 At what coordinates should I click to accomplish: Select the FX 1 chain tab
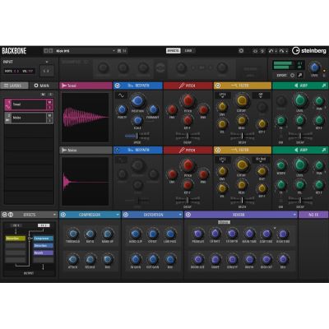tap(16, 225)
